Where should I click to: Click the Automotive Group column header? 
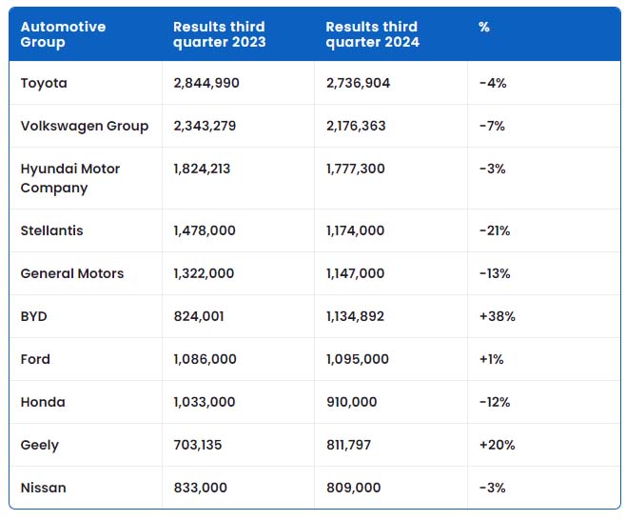coord(63,34)
